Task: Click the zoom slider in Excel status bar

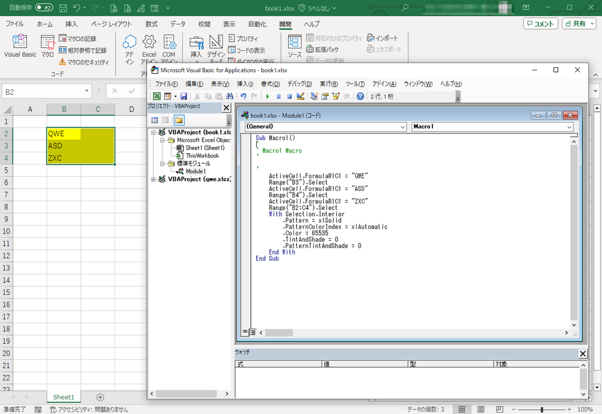Action: tap(541, 409)
